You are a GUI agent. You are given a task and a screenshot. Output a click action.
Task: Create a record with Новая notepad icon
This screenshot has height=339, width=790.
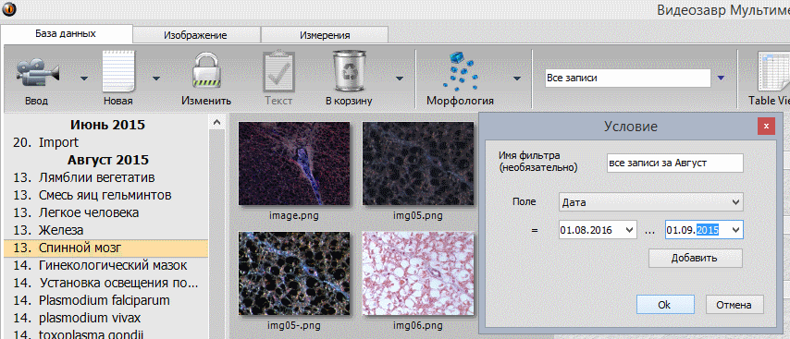[x=119, y=71]
